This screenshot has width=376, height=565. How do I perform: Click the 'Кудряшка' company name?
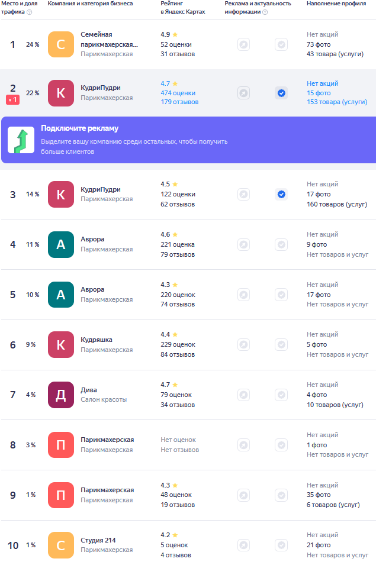click(x=97, y=340)
